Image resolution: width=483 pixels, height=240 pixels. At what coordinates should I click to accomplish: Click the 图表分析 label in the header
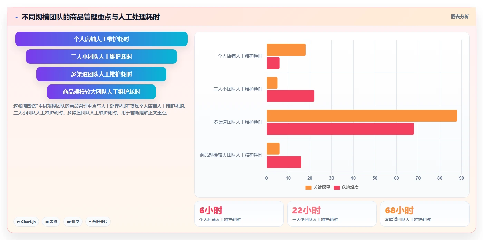(x=460, y=17)
